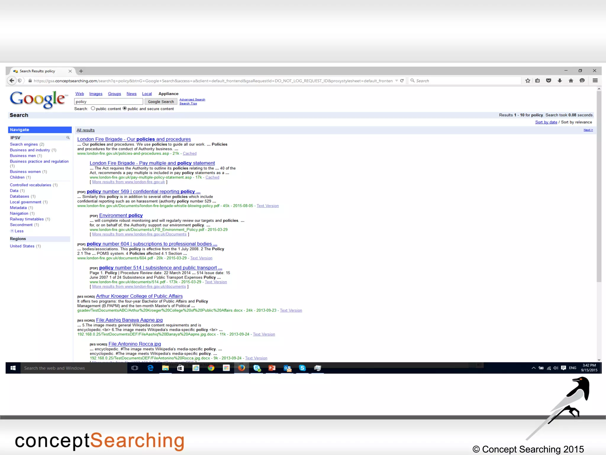The width and height of the screenshot is (606, 455).
Task: Open the Local search tab link
Action: 147,94
